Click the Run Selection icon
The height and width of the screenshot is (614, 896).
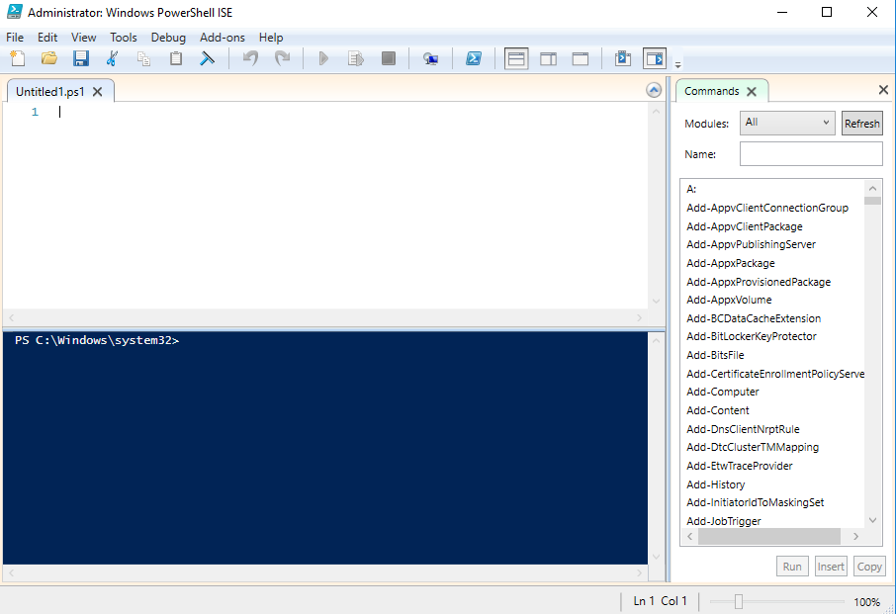[x=355, y=58]
